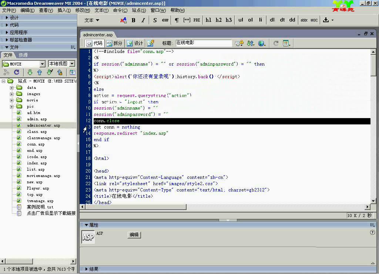Viewport: 379px width, 274px height.
Task: Open the 插入(I) menu
Action: pyautogui.click(x=64, y=10)
